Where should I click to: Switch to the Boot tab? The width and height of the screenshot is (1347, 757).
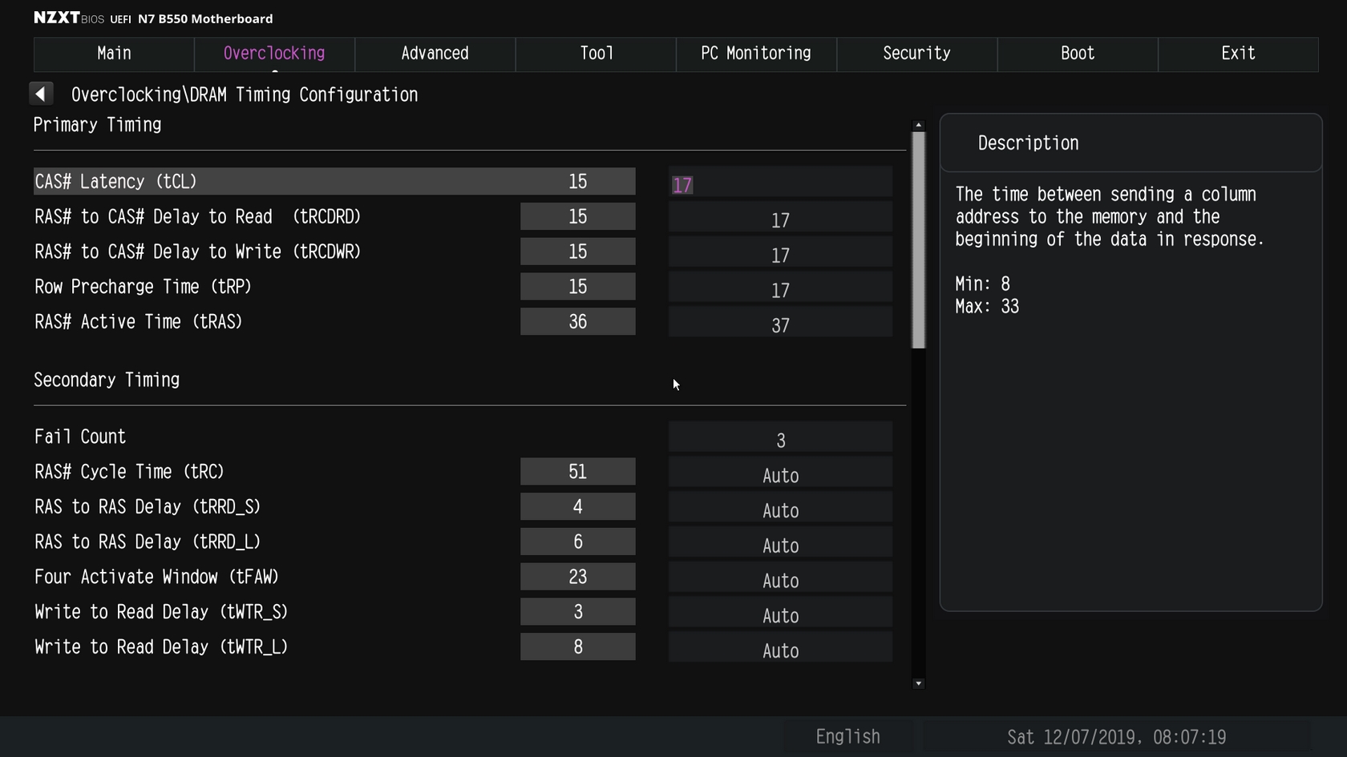point(1078,54)
